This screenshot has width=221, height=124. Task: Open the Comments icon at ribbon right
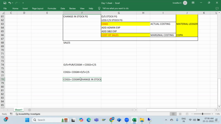coord(217,8)
